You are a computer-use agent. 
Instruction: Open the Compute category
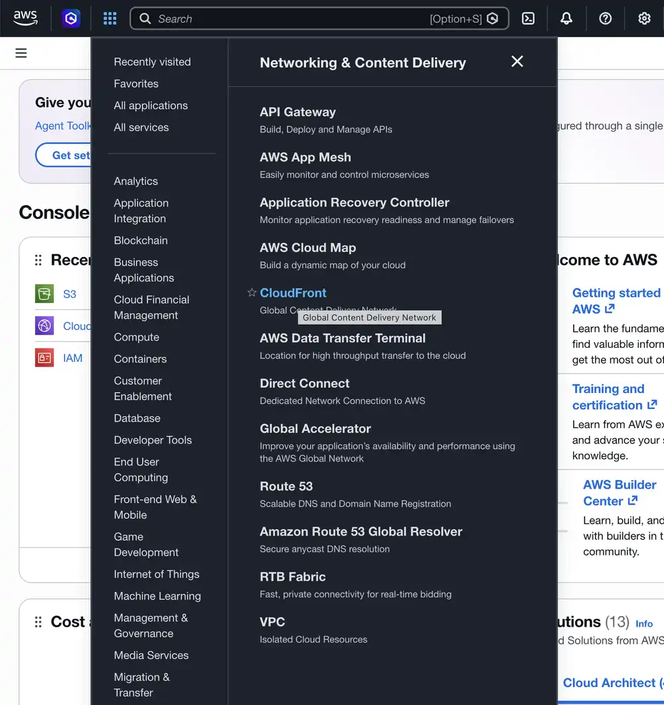(137, 337)
